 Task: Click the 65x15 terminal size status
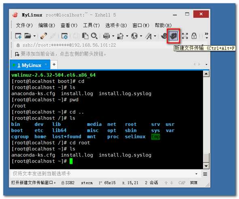[x=107, y=182]
